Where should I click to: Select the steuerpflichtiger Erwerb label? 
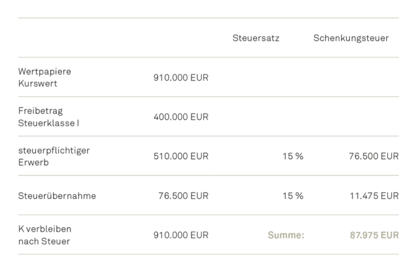click(54, 156)
